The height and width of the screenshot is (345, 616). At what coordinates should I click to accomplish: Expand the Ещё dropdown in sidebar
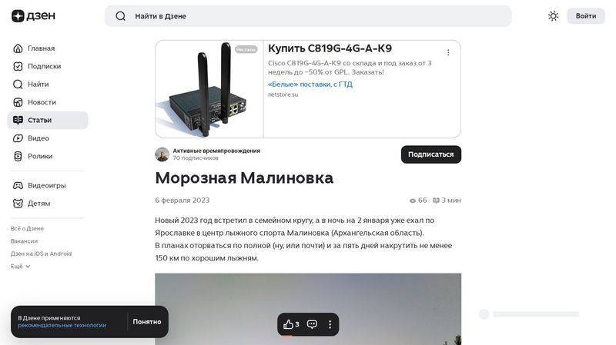tap(21, 266)
